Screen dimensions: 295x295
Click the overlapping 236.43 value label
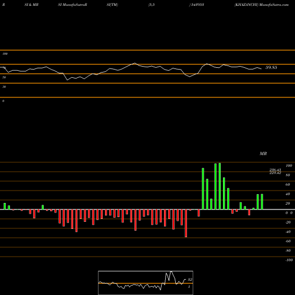click(x=275, y=169)
